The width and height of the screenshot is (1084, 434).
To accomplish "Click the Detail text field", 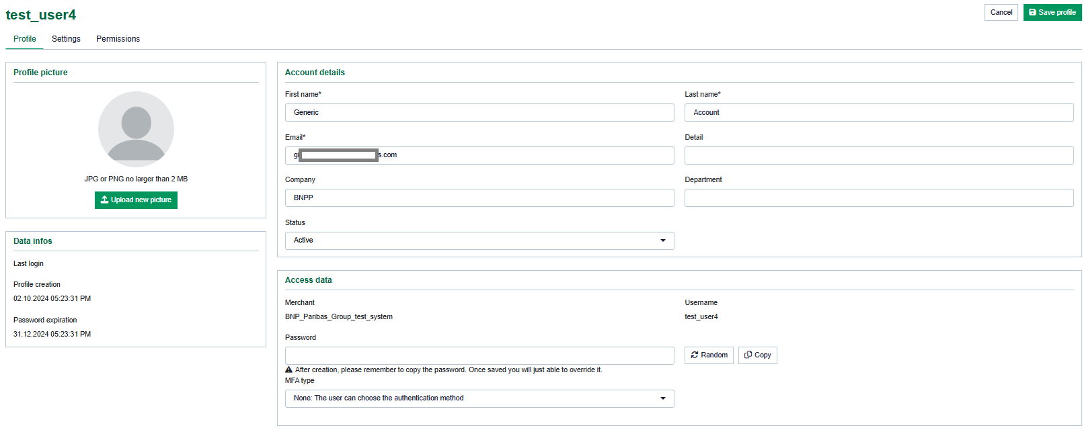I will pos(878,155).
